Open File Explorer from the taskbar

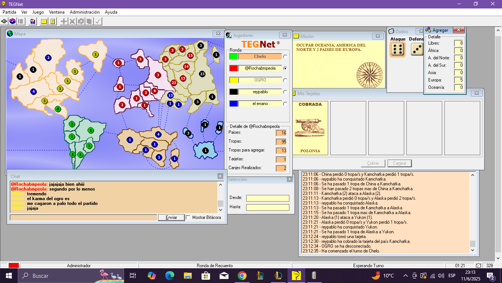tap(188, 275)
